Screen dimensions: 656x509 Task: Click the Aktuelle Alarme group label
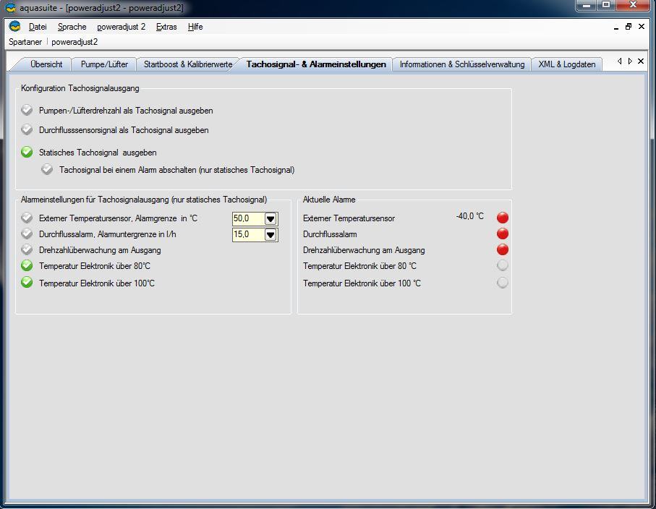coord(329,200)
